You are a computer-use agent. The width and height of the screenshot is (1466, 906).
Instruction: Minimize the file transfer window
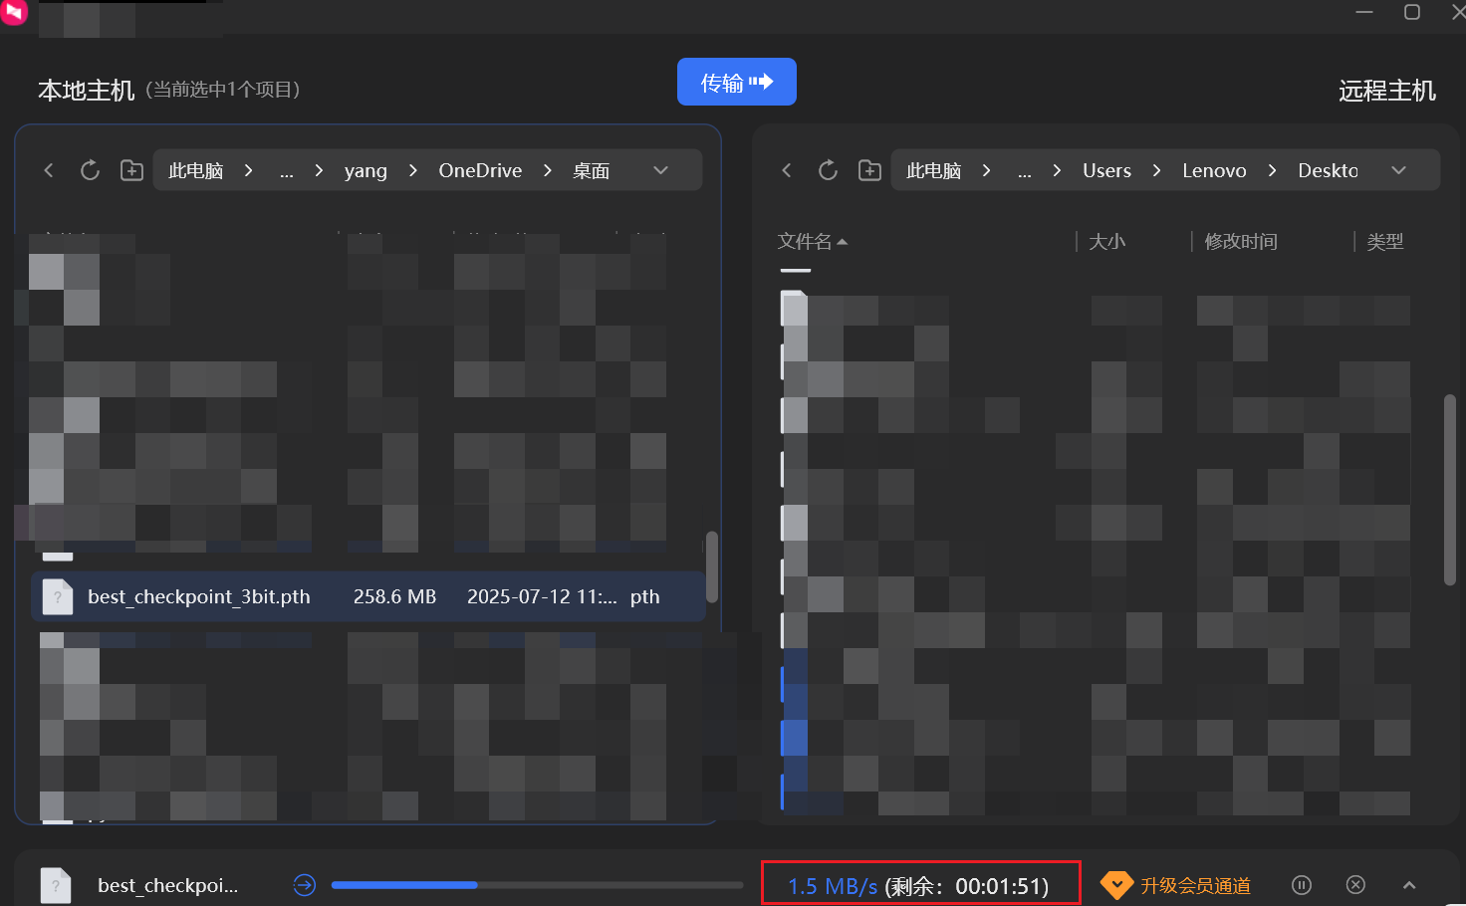coord(1364,12)
